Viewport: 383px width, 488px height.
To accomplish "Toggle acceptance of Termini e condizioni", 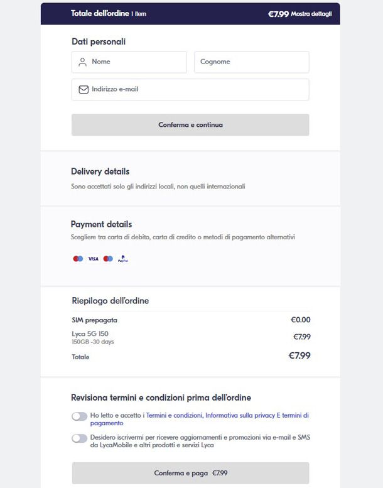I will click(79, 416).
